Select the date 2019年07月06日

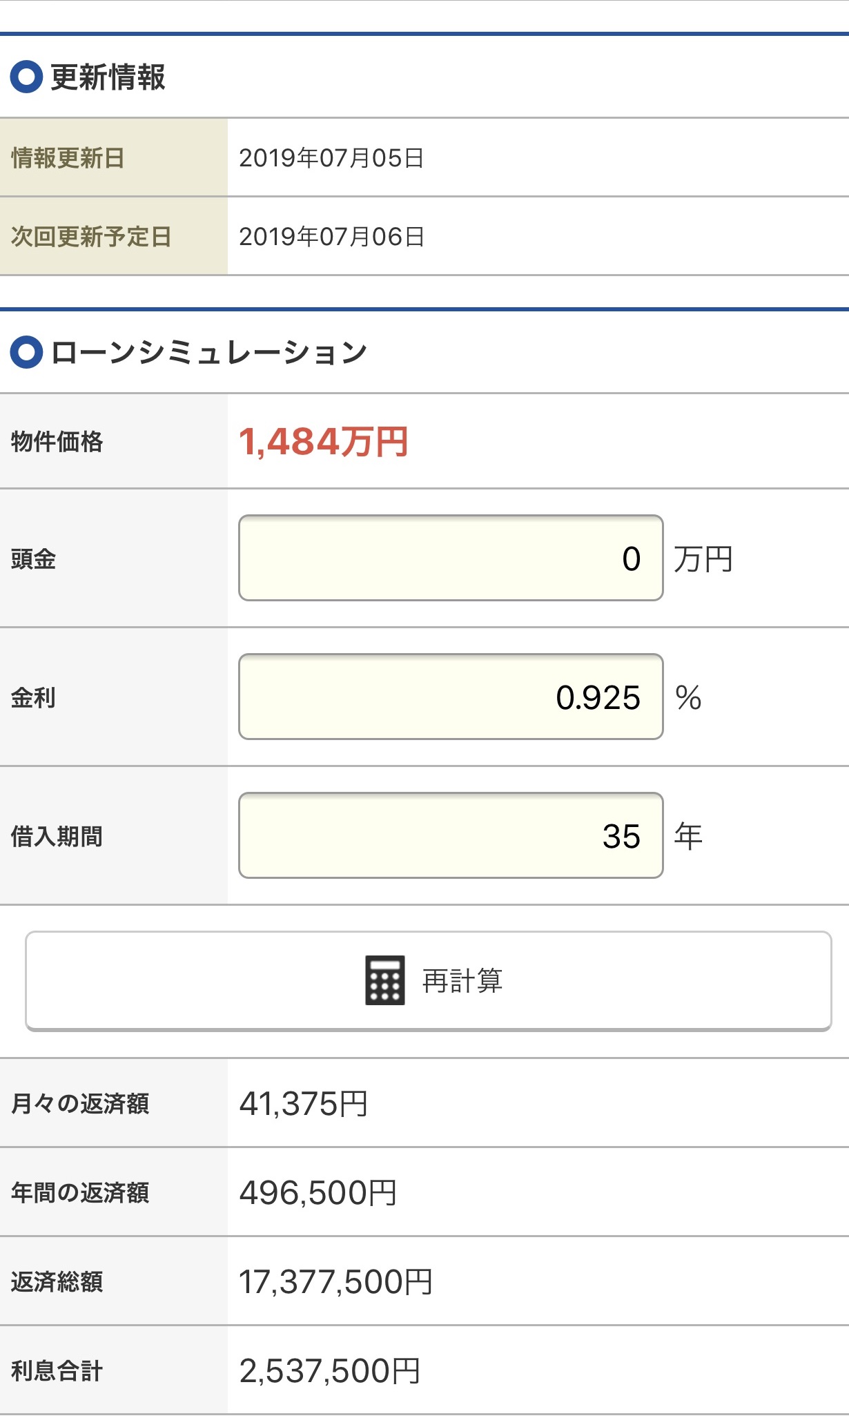click(x=331, y=237)
